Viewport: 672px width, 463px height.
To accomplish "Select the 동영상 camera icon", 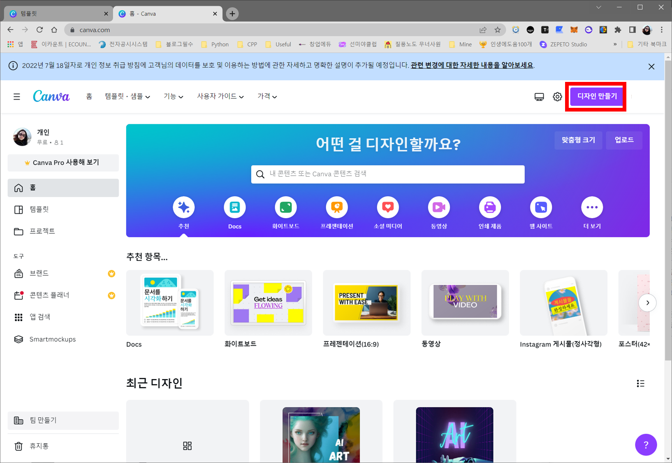I will pos(439,207).
